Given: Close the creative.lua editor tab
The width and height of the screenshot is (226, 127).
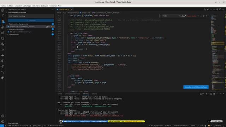Looking at the screenshot, I should pyautogui.click(x=72, y=10).
